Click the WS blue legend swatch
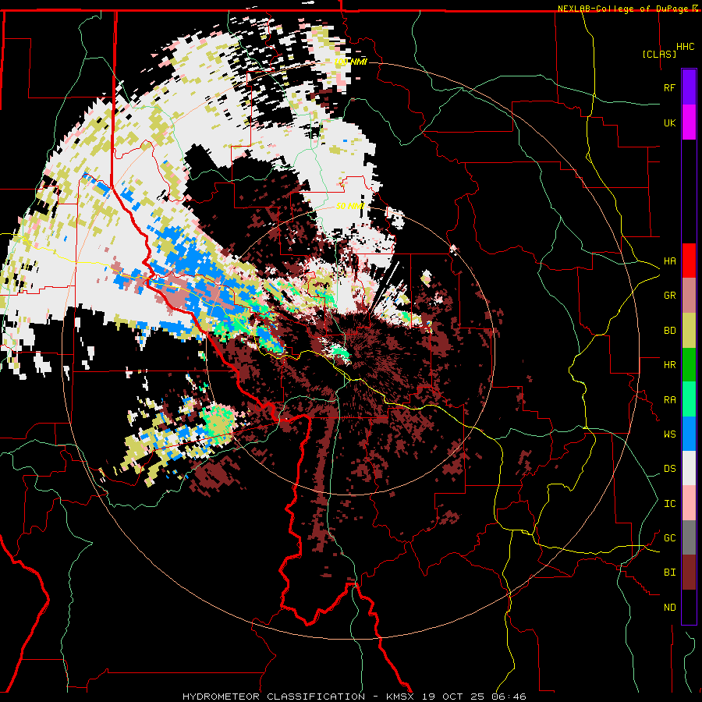Viewport: 702px width, 702px height. pyautogui.click(x=689, y=434)
